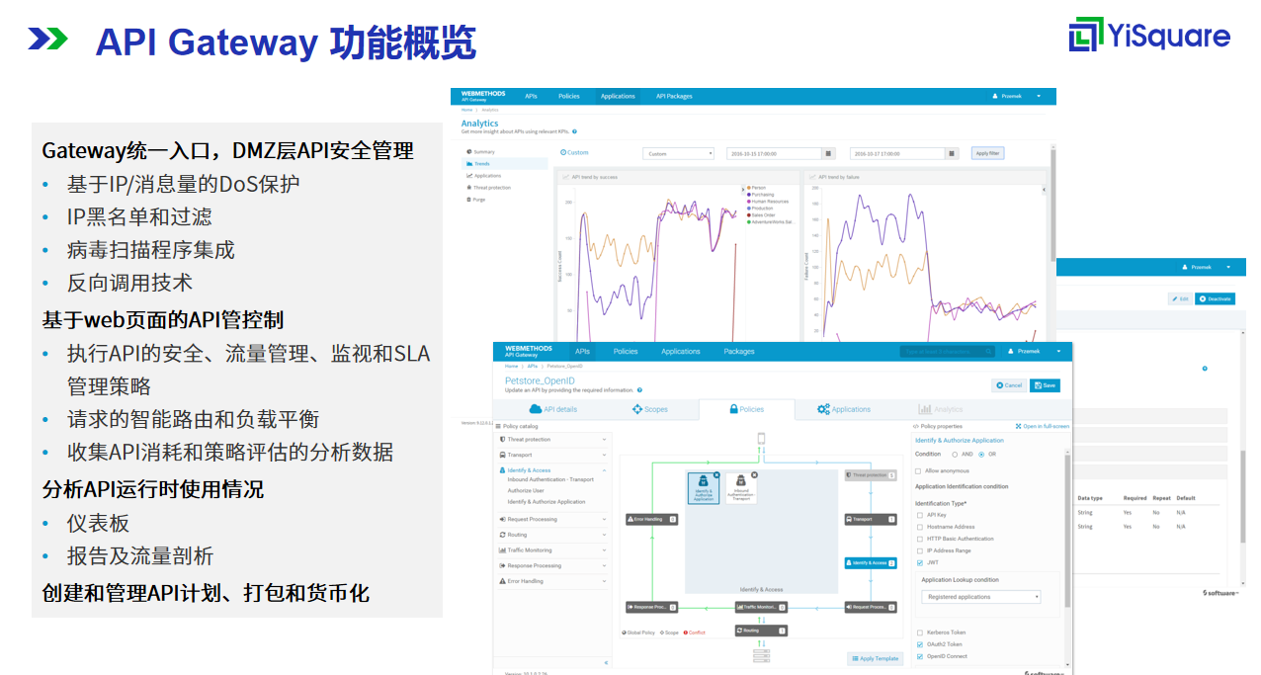
Task: Open the Registered applications lookup dropdown
Action: pyautogui.click(x=981, y=597)
